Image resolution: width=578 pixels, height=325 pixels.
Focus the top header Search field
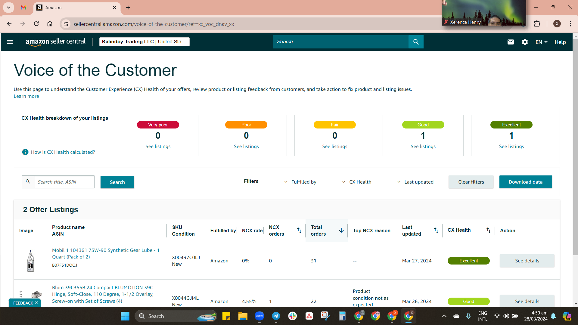tap(340, 42)
